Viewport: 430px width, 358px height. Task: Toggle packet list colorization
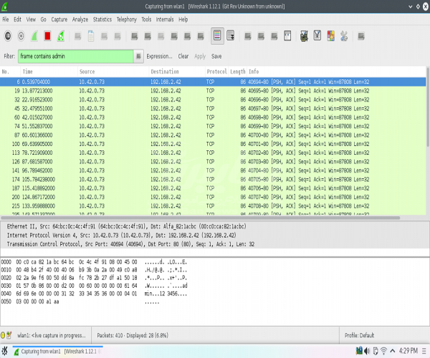pyautogui.click(x=217, y=36)
